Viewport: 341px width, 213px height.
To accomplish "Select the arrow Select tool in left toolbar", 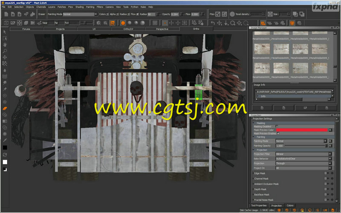I will click(5, 32).
